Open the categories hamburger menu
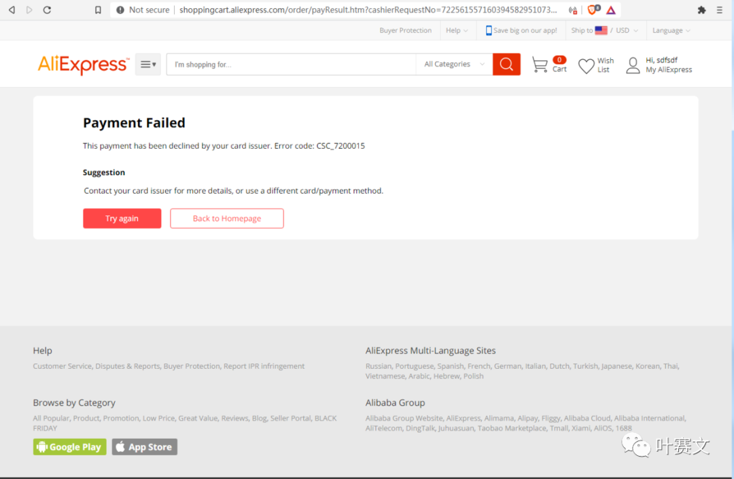 click(x=147, y=65)
